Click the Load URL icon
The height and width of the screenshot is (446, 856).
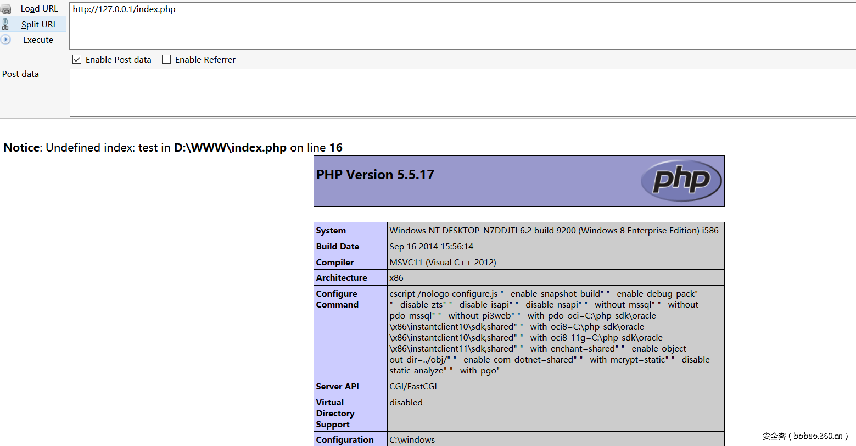6,9
